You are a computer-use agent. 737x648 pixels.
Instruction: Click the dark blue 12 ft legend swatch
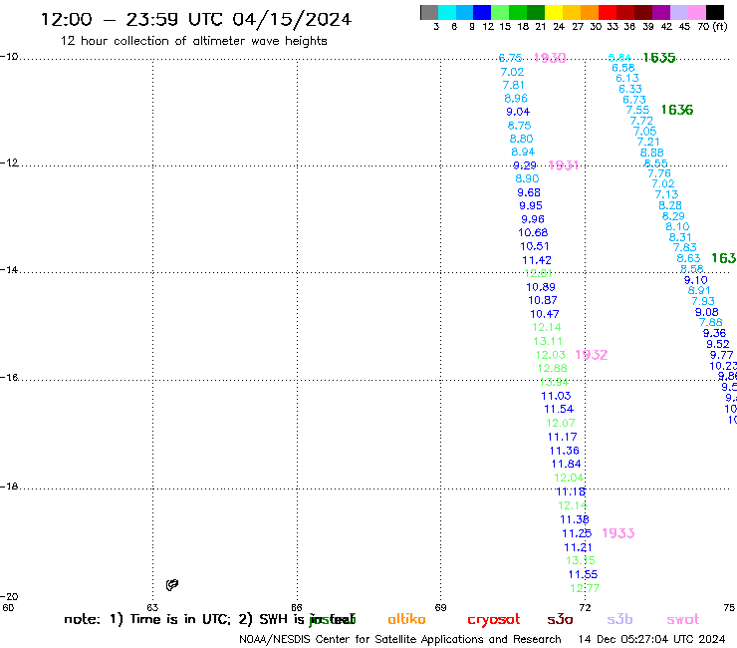pos(482,12)
